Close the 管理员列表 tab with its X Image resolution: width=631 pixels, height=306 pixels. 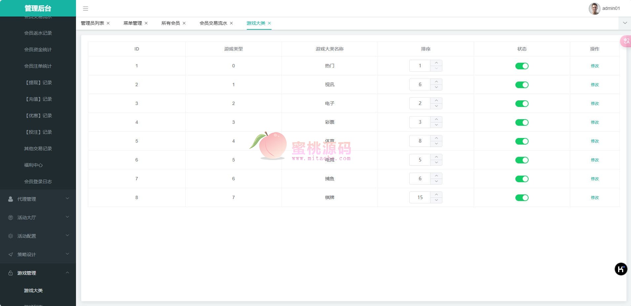click(x=108, y=23)
